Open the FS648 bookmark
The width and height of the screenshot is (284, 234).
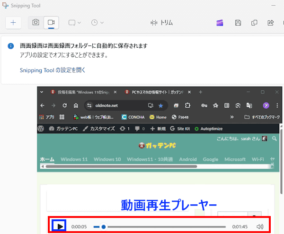[180, 117]
